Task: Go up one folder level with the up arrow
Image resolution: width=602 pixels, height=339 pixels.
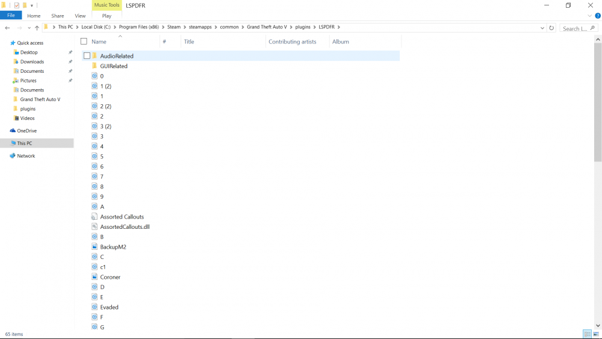Action: (x=37, y=28)
